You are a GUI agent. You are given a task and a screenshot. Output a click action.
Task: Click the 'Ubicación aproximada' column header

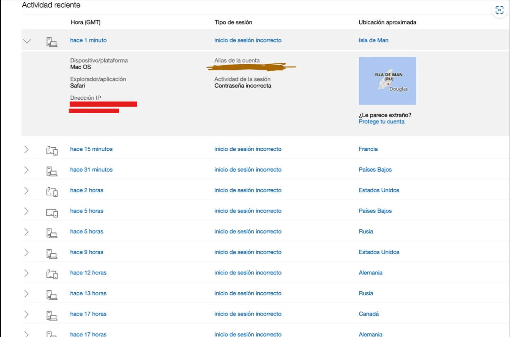388,22
